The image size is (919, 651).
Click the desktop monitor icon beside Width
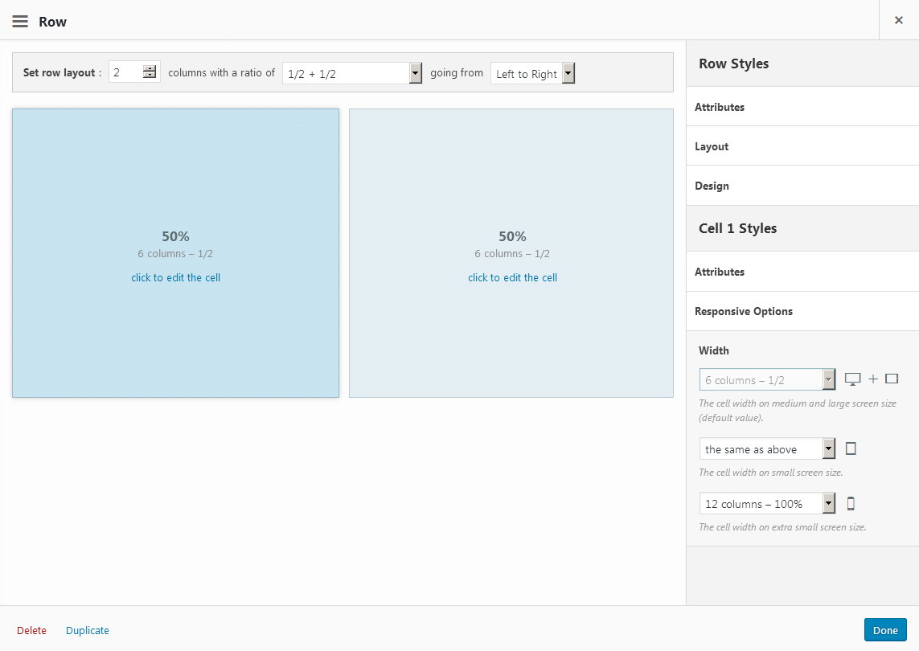tap(852, 379)
